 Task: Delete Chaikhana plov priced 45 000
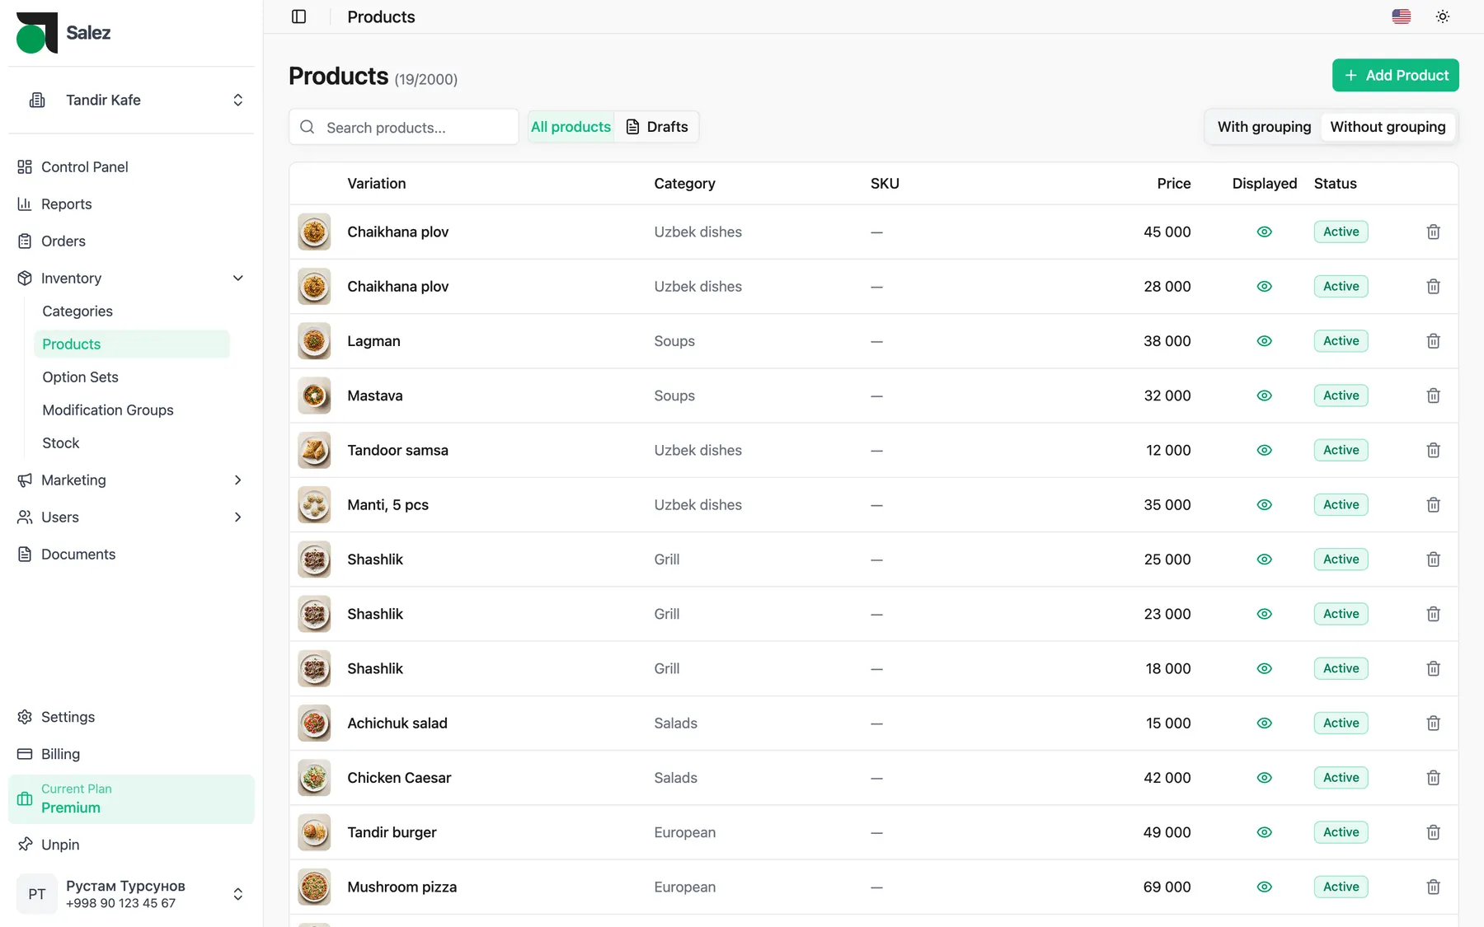pyautogui.click(x=1433, y=232)
